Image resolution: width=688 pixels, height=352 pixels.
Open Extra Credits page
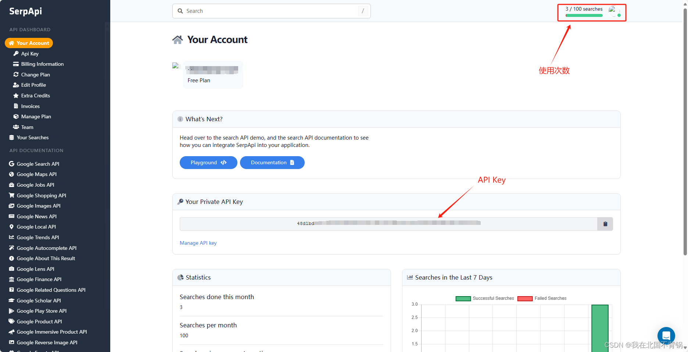coord(35,96)
